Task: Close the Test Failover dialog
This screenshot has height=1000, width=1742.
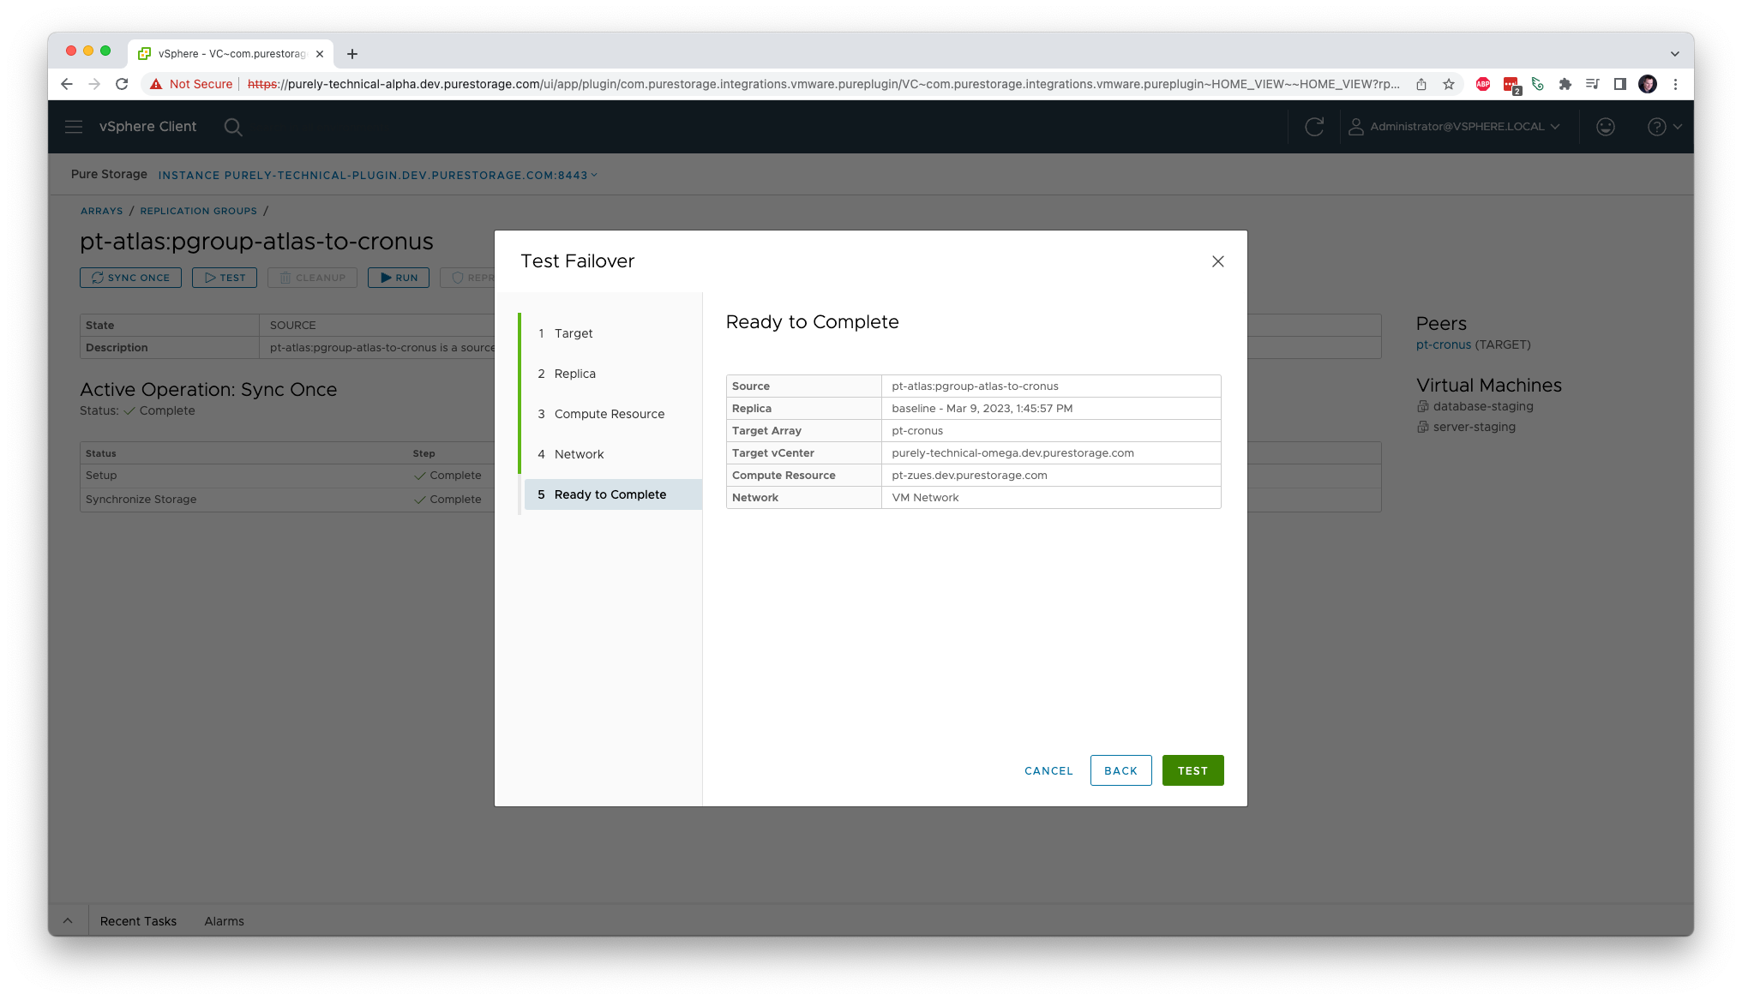Action: 1217,261
